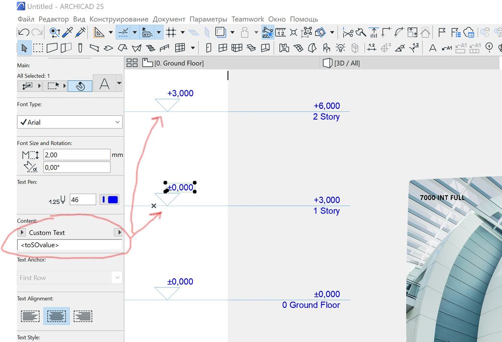502x342 pixels.
Task: Inject parameters with the syringe tool
Action: [x=80, y=32]
